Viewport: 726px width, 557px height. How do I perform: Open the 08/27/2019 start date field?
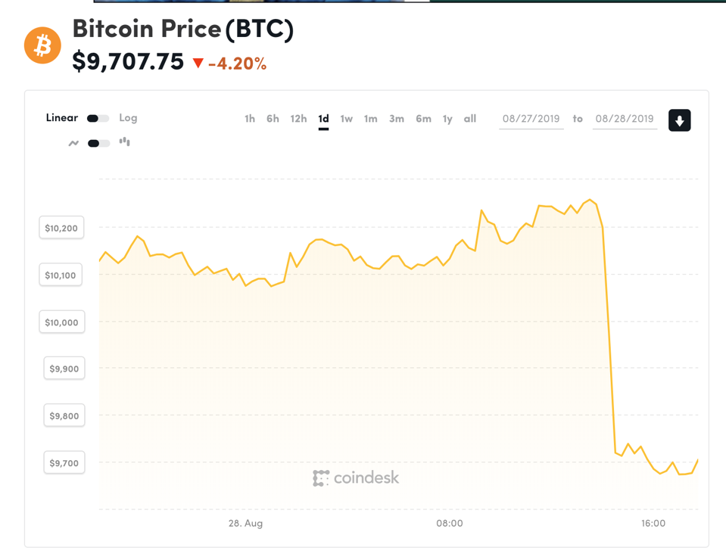pyautogui.click(x=531, y=119)
